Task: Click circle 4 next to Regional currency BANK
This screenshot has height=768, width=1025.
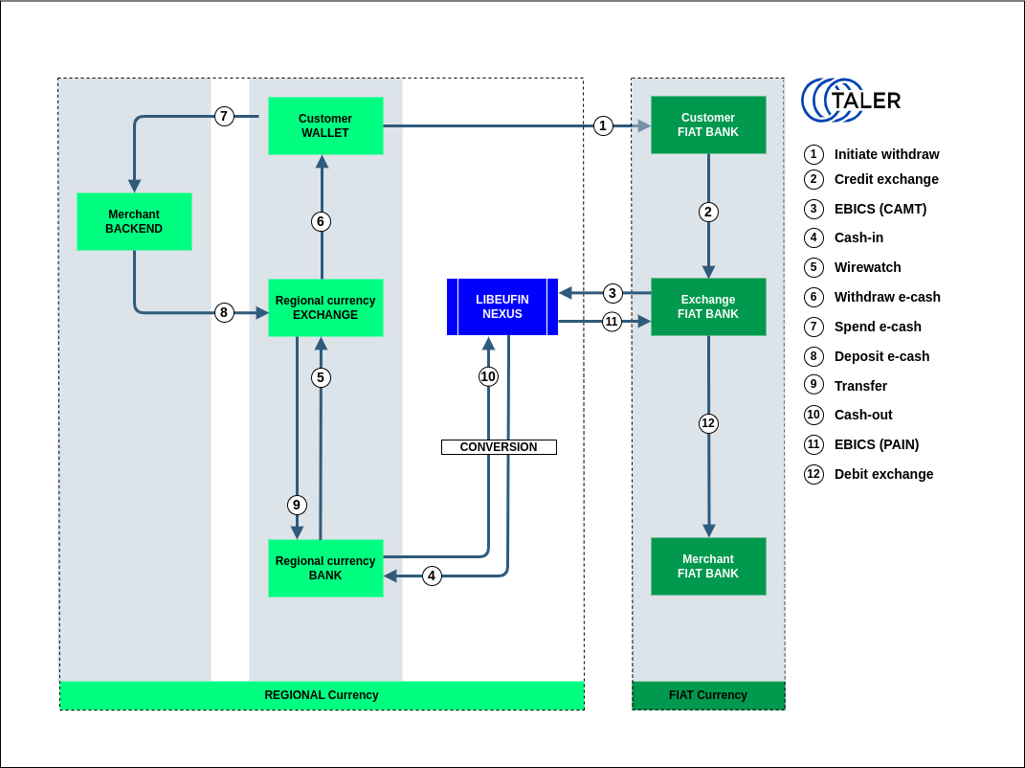Action: [x=432, y=576]
